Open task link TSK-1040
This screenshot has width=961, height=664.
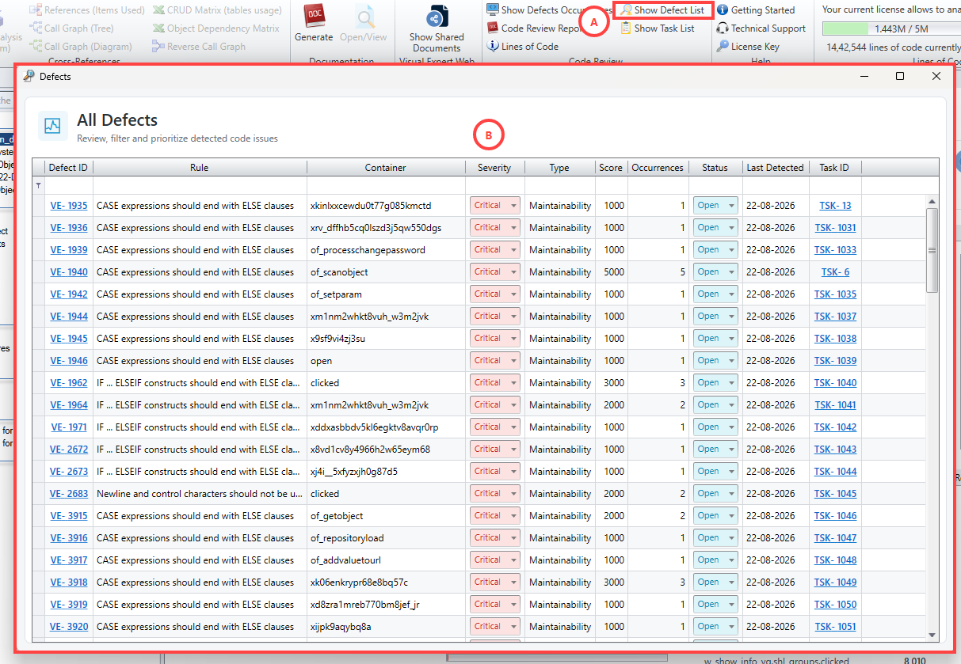[835, 383]
